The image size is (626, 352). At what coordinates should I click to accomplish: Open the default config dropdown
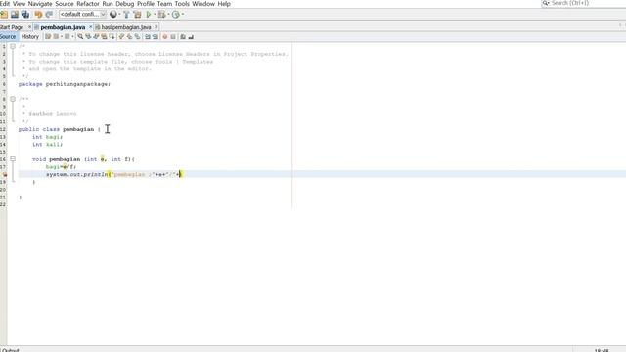(x=82, y=15)
